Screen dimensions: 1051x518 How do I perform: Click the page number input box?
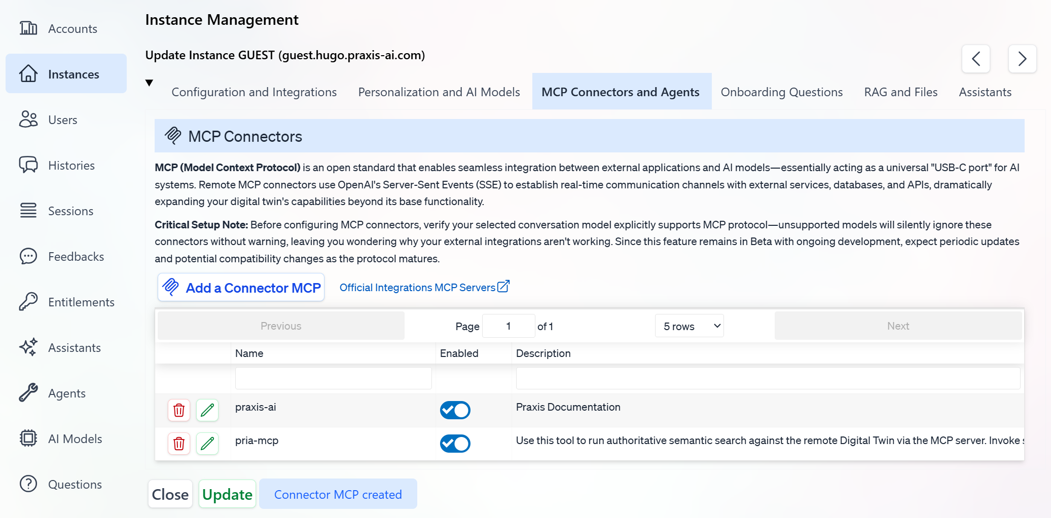[x=508, y=326]
